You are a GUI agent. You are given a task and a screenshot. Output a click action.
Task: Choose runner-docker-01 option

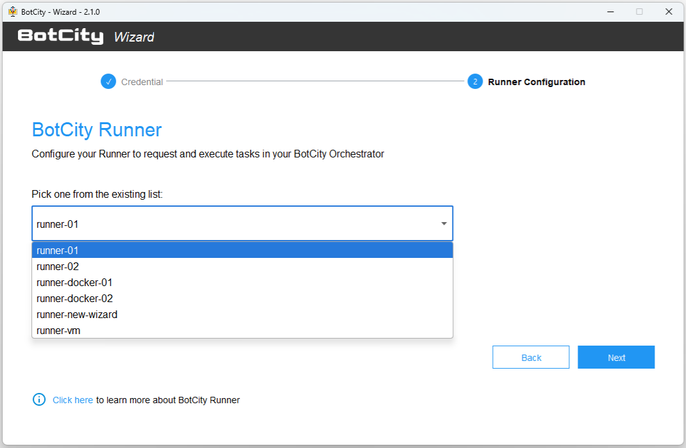(x=242, y=282)
